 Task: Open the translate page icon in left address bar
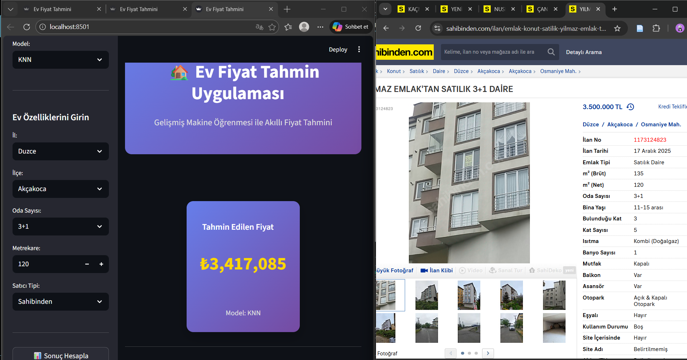(x=260, y=27)
